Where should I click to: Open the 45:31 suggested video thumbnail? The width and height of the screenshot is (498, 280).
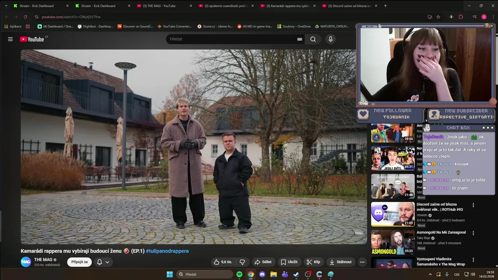click(393, 158)
